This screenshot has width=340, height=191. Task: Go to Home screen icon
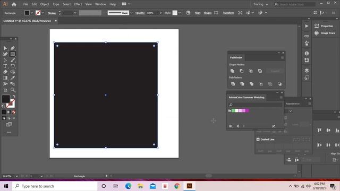pyautogui.click(x=14, y=4)
